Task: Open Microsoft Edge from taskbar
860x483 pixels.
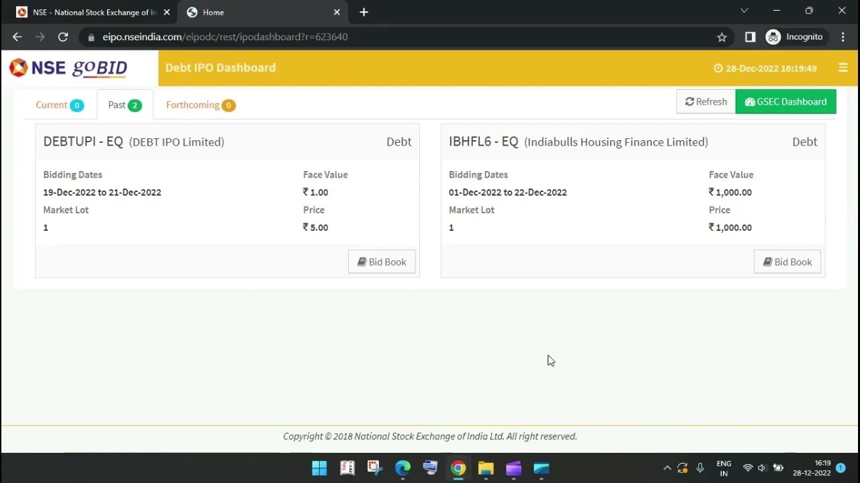Action: (402, 468)
